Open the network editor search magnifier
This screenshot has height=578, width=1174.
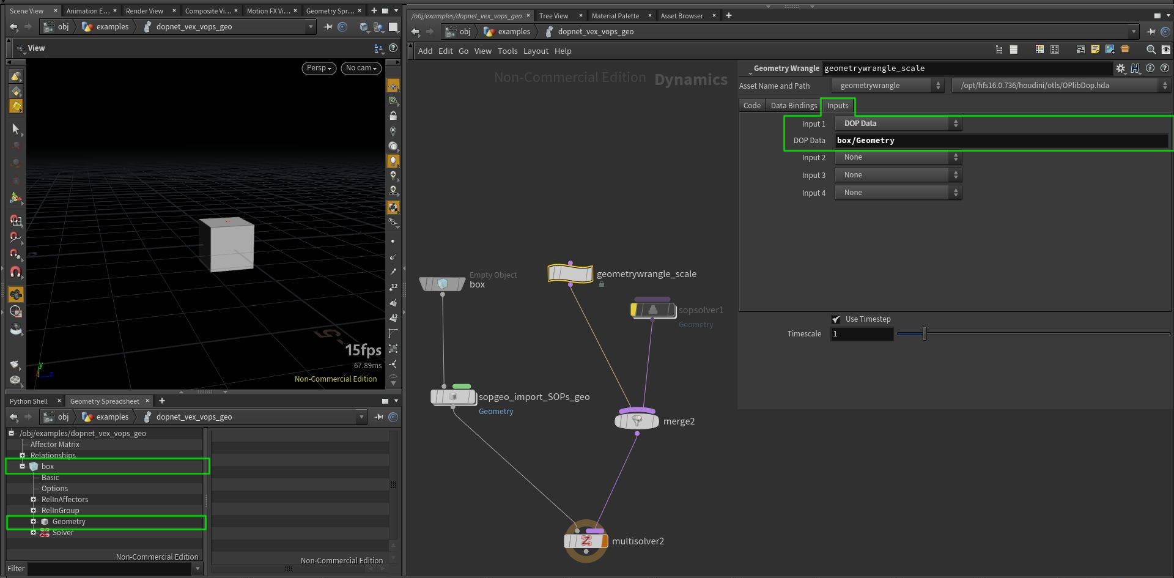[1151, 50]
